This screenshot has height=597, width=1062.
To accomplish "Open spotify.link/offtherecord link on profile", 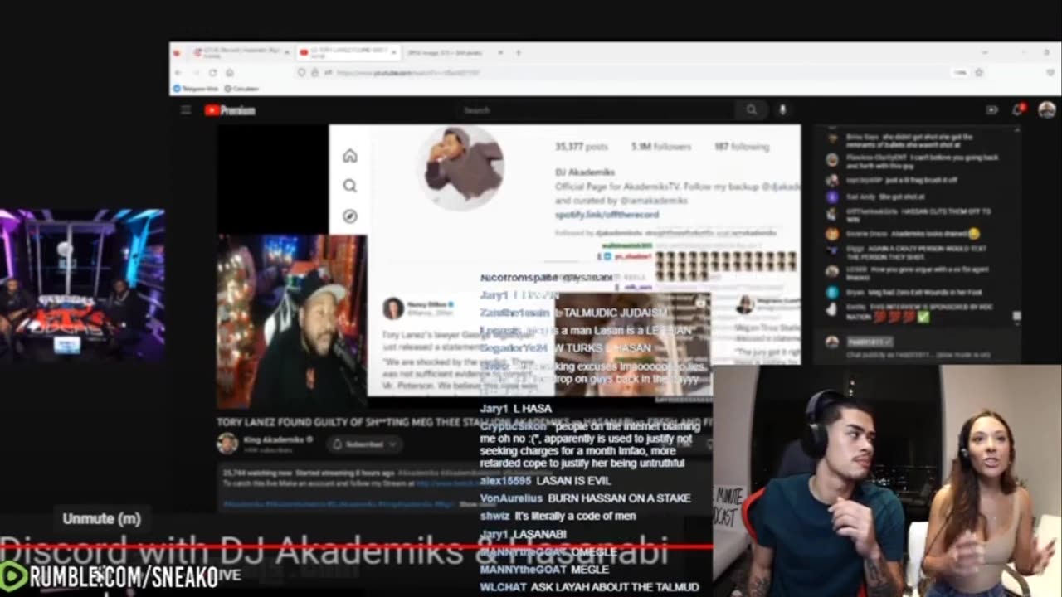I will (x=607, y=215).
